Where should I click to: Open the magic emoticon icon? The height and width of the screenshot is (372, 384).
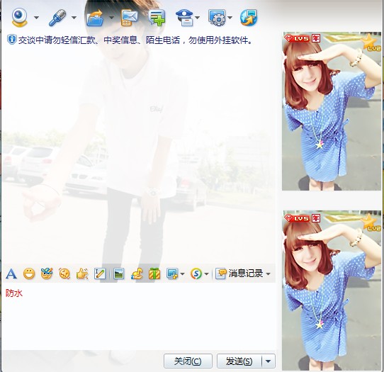(47, 274)
